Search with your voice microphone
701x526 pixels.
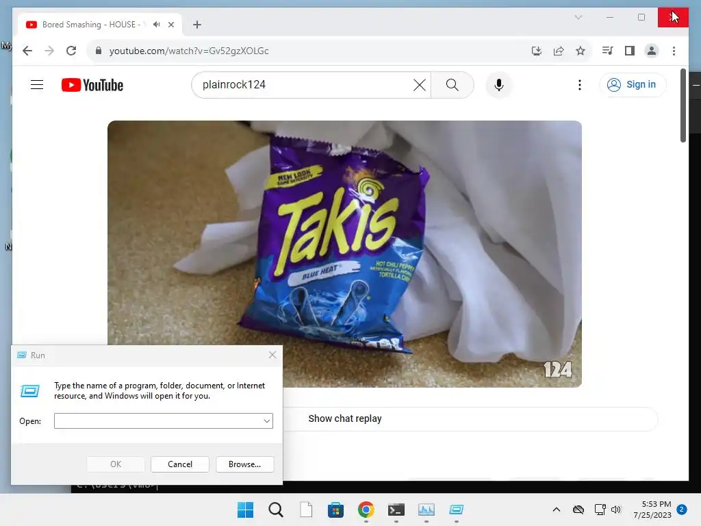(499, 84)
